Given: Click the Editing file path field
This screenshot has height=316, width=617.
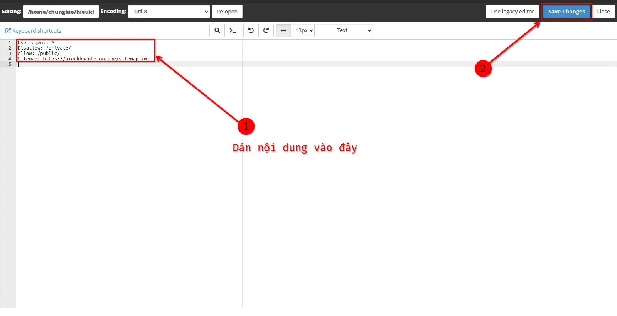Looking at the screenshot, I should coord(61,12).
